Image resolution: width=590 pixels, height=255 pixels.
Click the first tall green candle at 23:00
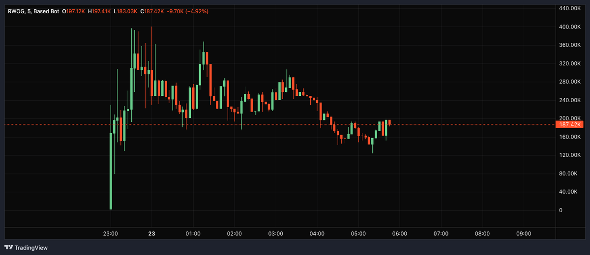pos(111,171)
